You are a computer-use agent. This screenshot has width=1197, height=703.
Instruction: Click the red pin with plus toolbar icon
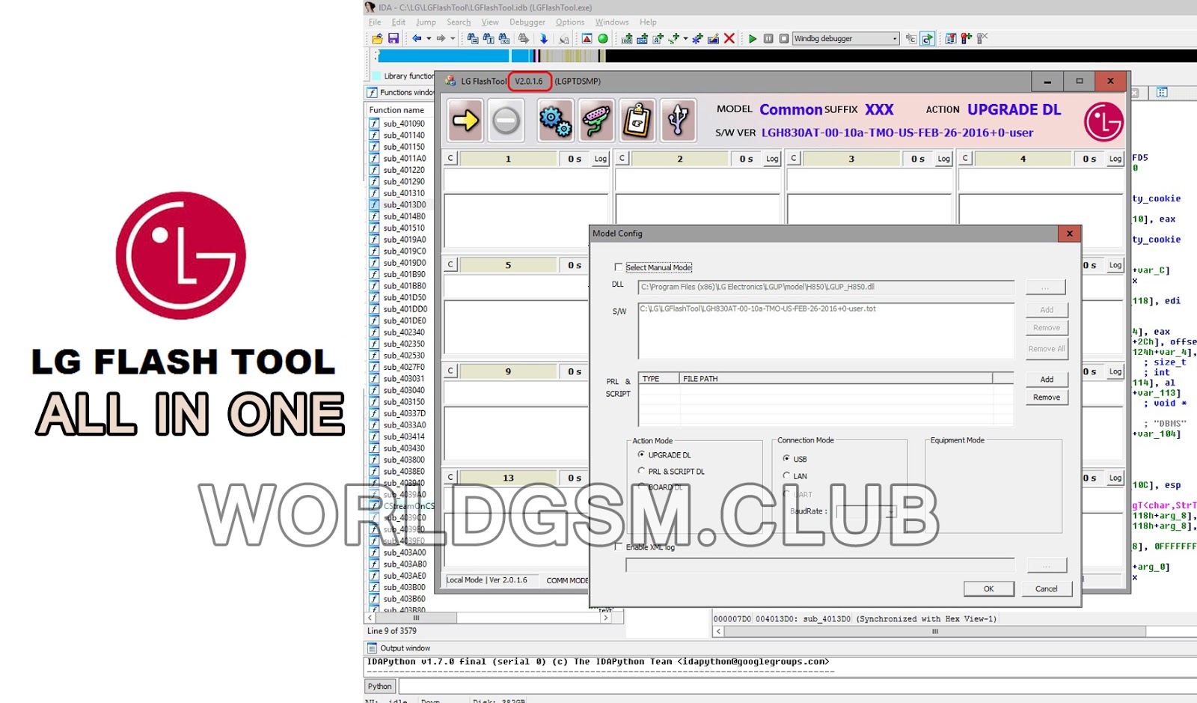(x=967, y=38)
